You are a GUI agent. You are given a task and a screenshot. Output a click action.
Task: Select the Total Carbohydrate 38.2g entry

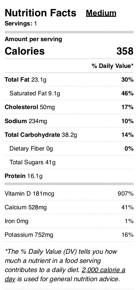[x=41, y=135]
